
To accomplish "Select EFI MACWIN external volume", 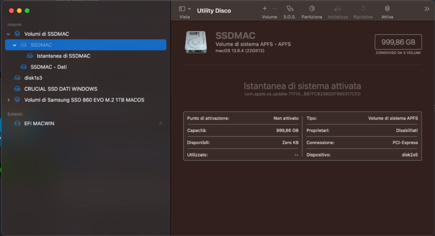I will 86,123.
